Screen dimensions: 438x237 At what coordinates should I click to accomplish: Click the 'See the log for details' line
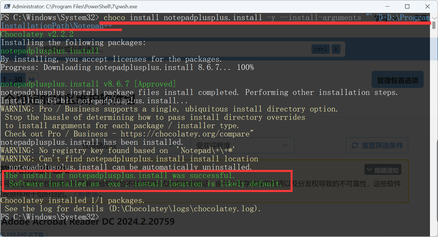point(133,209)
